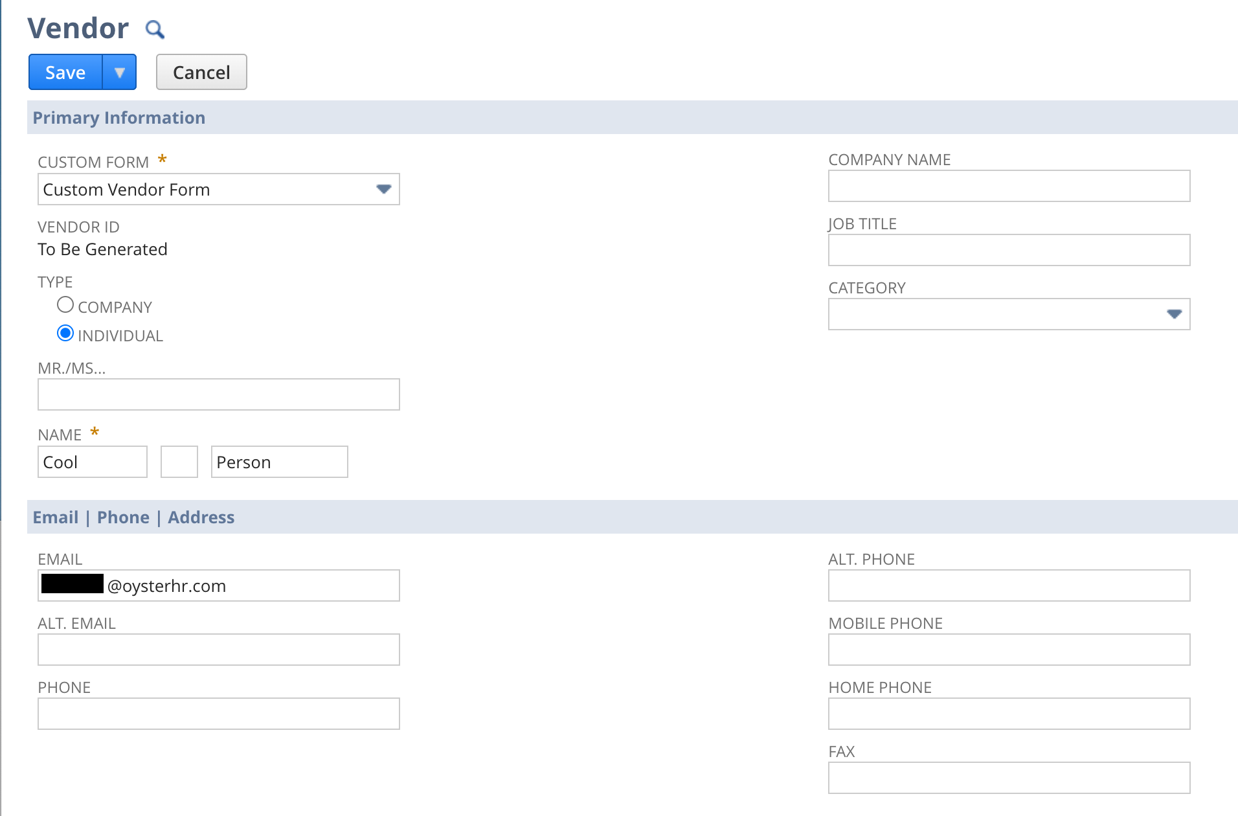This screenshot has height=816, width=1238.
Task: Open the Category dropdown
Action: tap(1008, 314)
